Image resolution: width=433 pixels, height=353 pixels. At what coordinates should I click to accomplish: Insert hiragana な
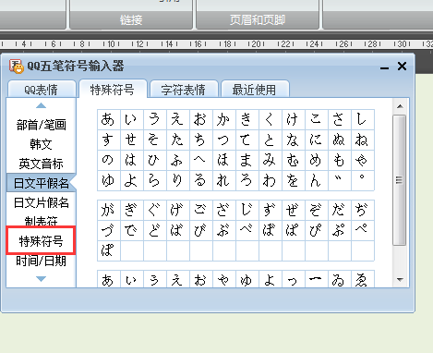[294, 140]
